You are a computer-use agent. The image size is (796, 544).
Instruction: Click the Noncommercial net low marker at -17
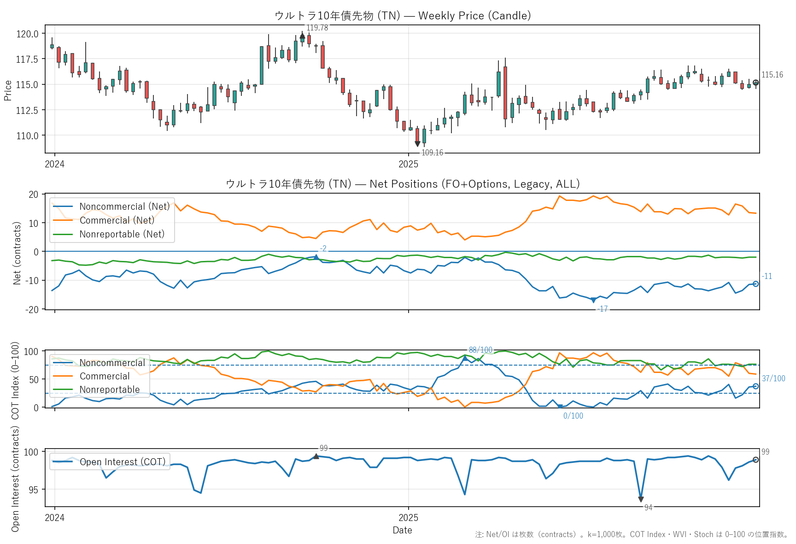[x=593, y=300]
